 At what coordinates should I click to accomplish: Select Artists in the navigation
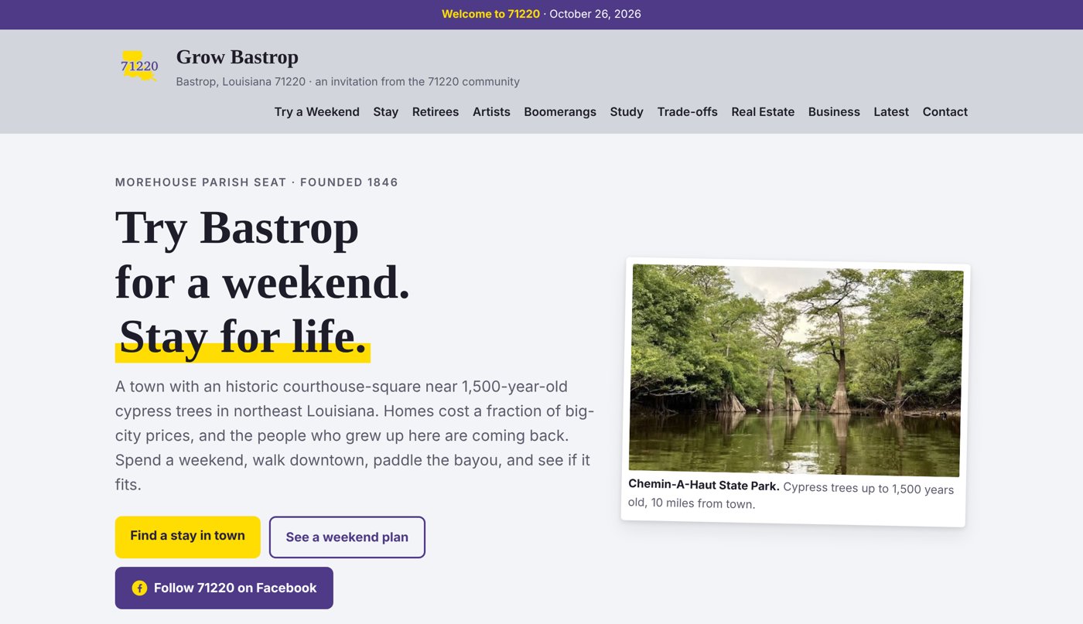[491, 112]
